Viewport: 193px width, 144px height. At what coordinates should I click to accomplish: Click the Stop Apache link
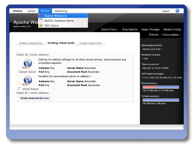coord(130,29)
